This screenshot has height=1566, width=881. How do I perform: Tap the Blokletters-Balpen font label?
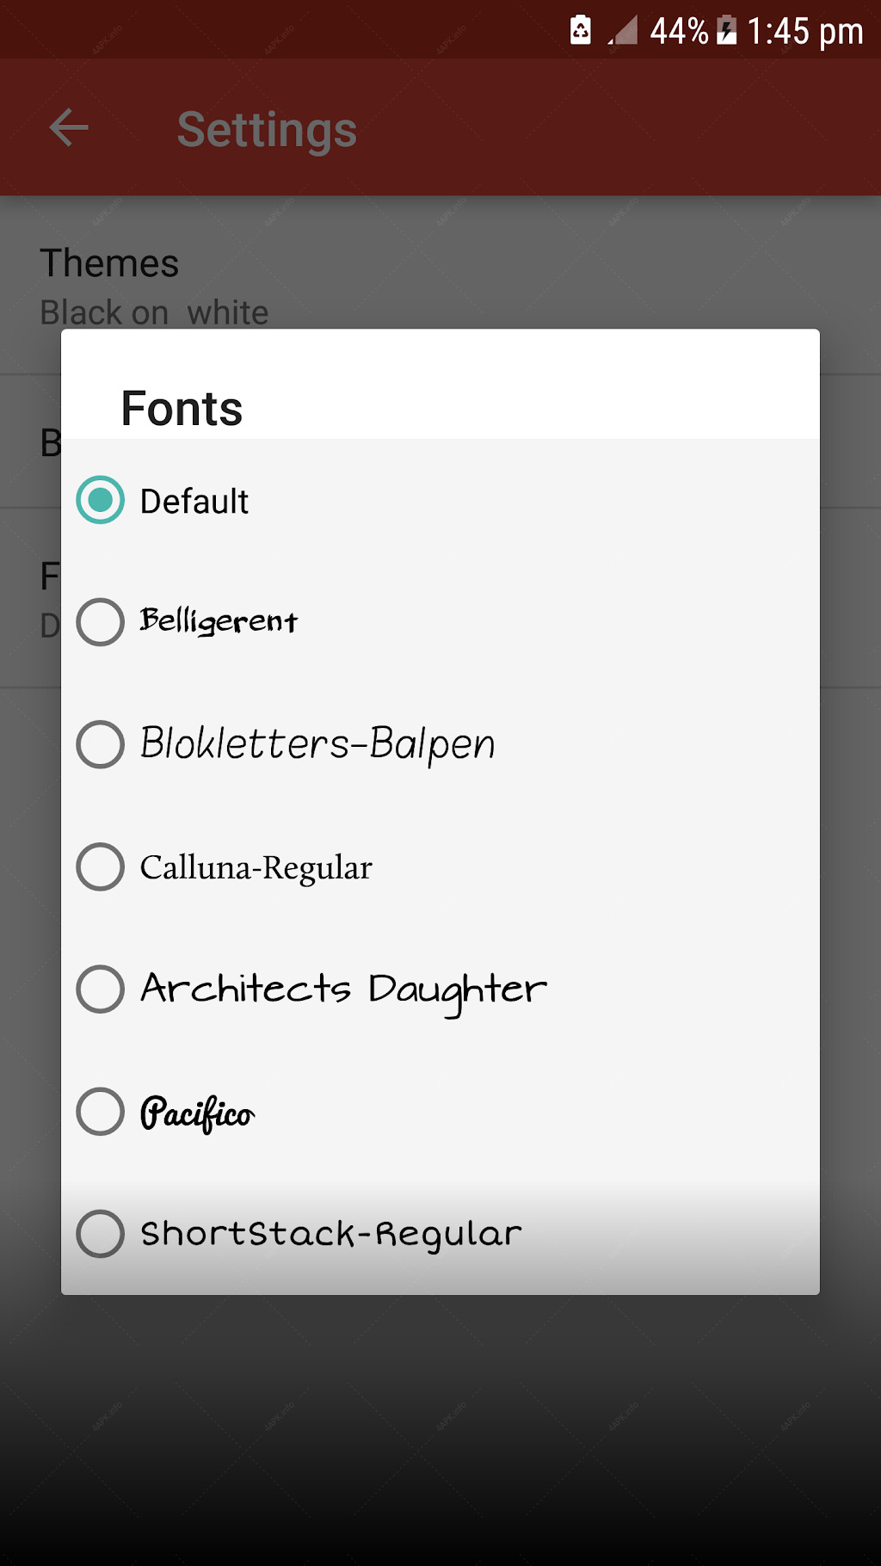tap(317, 744)
